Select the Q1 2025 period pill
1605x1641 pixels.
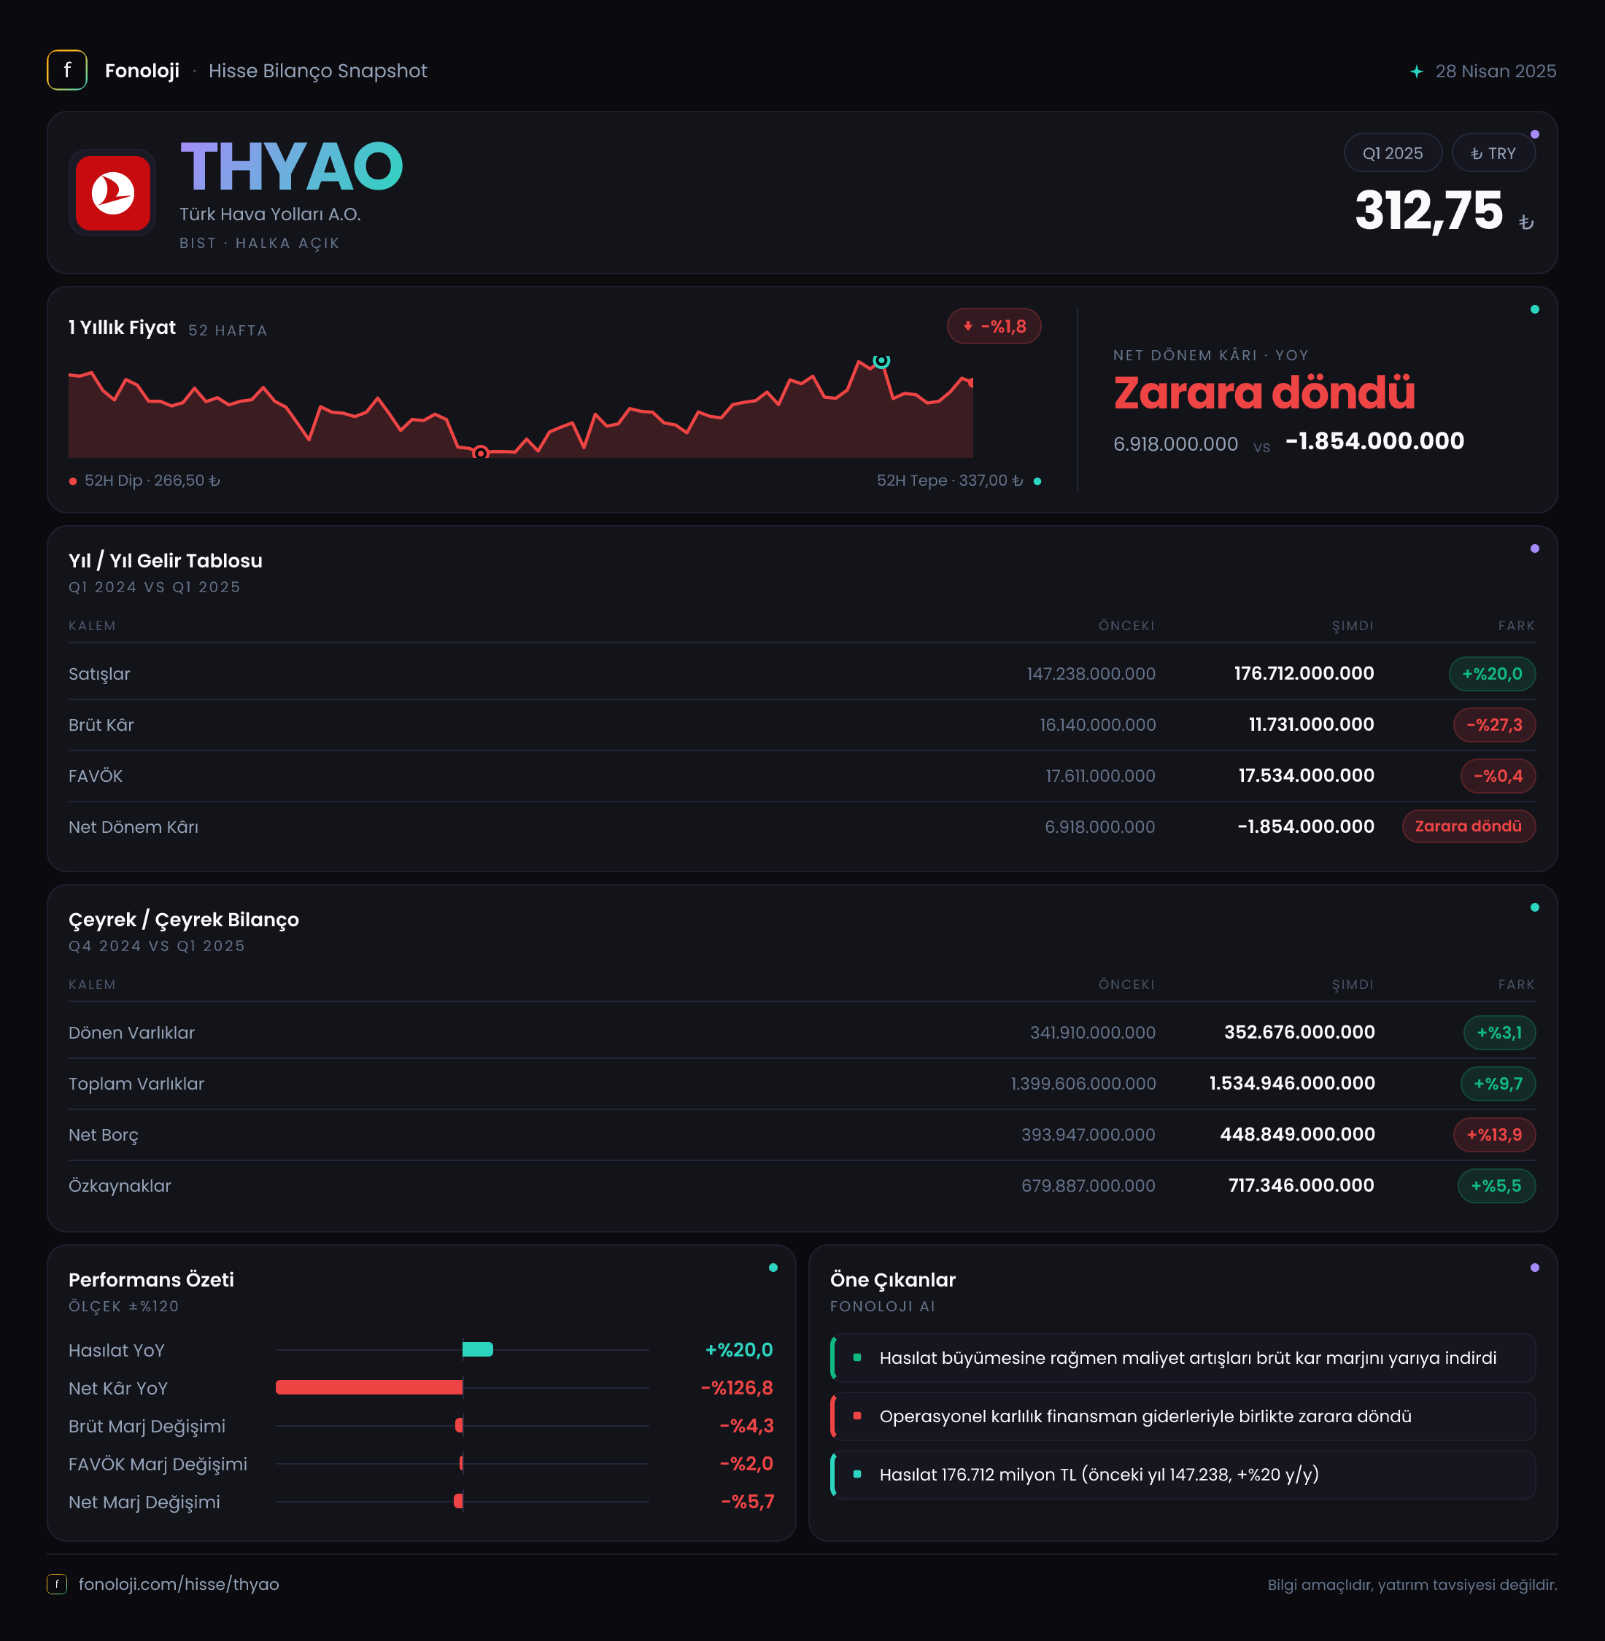(x=1393, y=153)
